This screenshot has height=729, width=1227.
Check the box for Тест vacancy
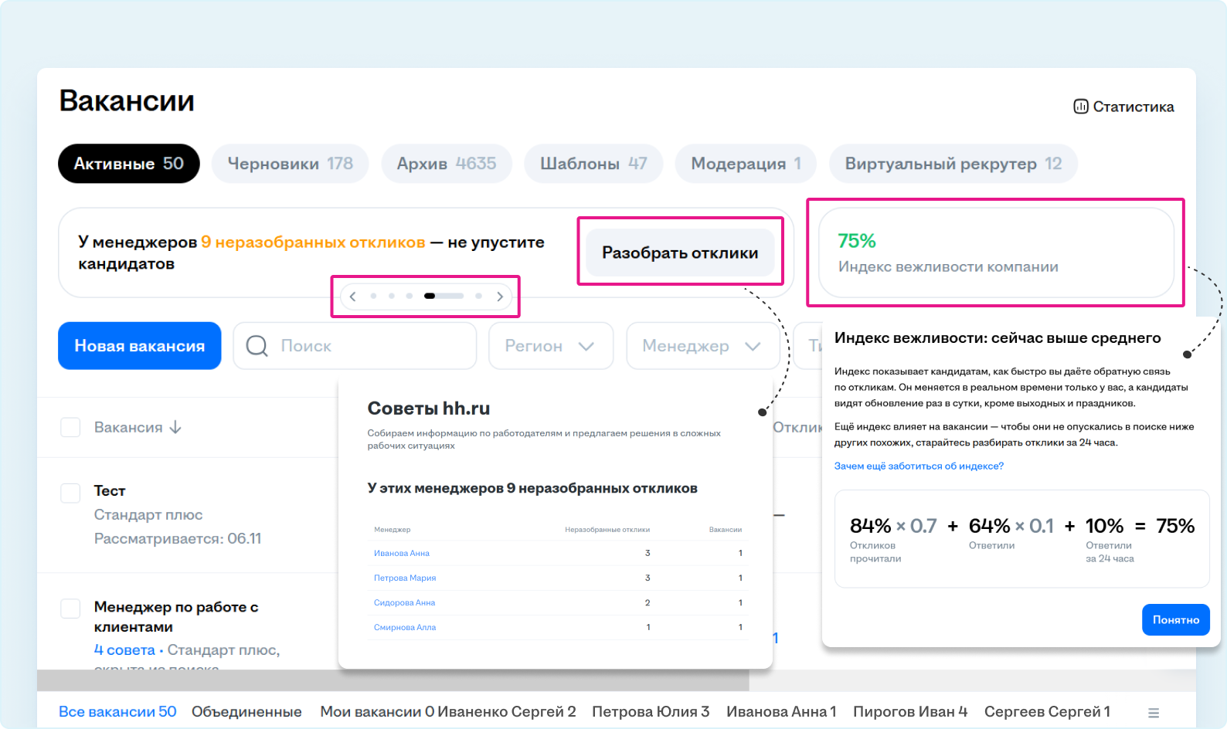70,493
